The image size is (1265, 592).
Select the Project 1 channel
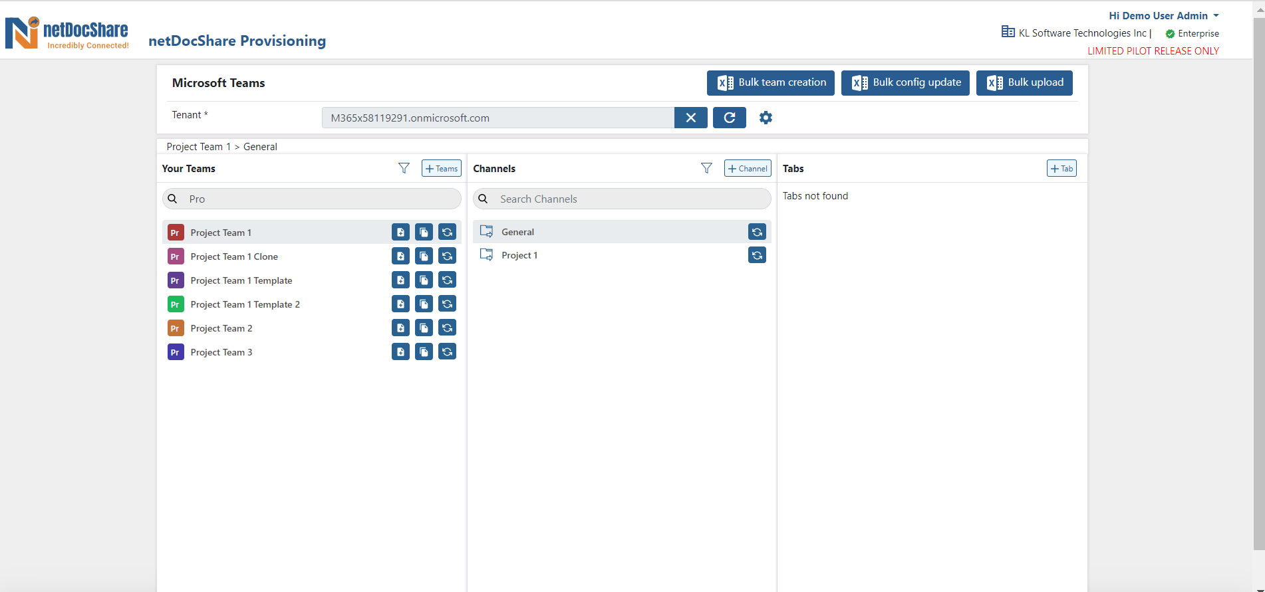(x=622, y=254)
